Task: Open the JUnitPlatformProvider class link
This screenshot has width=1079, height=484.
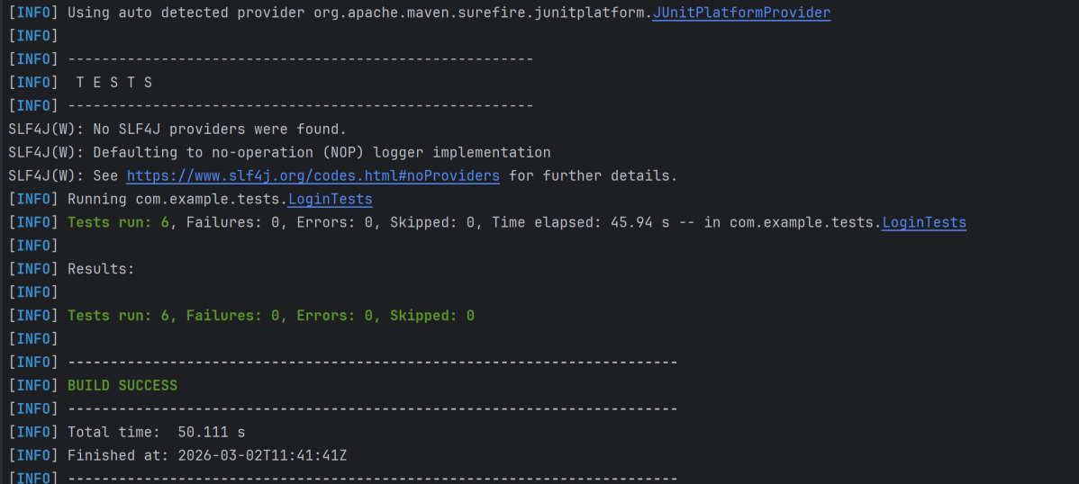Action: (x=740, y=13)
